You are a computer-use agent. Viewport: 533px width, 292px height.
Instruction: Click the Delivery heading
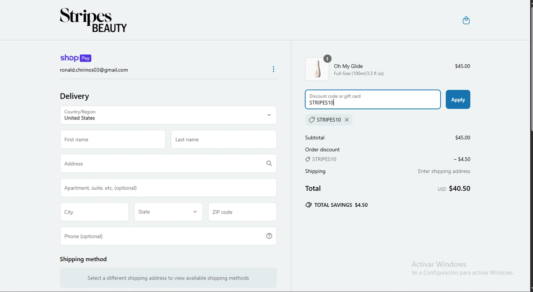[x=74, y=96]
